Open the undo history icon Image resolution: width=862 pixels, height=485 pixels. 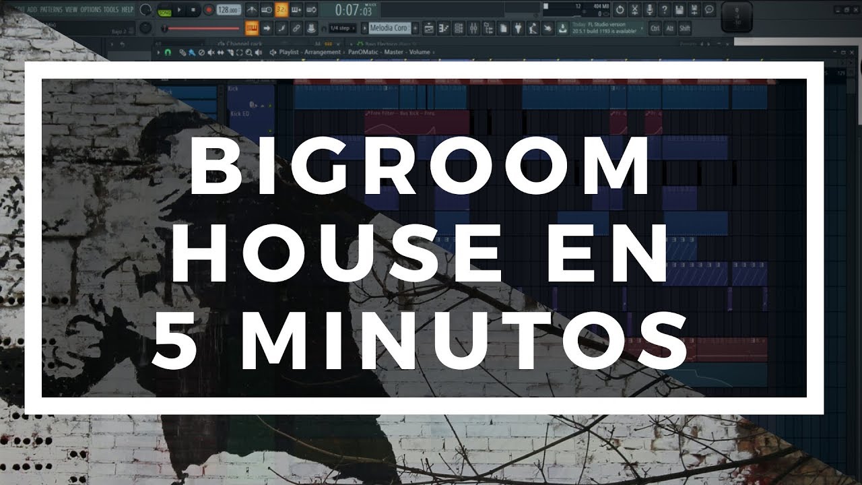[x=620, y=10]
